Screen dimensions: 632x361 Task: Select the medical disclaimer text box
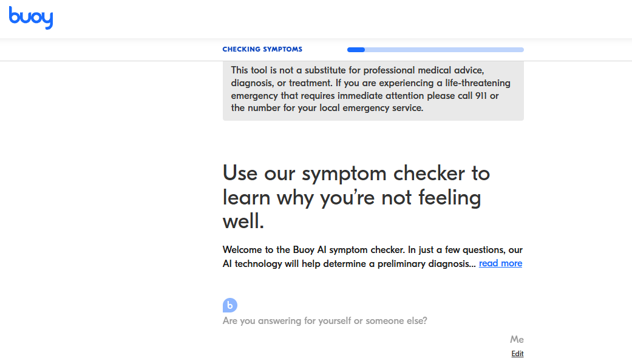coord(373,90)
